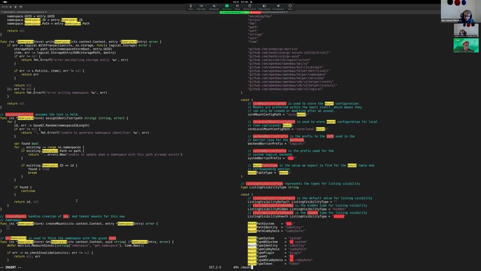Start a New share
481x271 pixels.
[227, 7]
